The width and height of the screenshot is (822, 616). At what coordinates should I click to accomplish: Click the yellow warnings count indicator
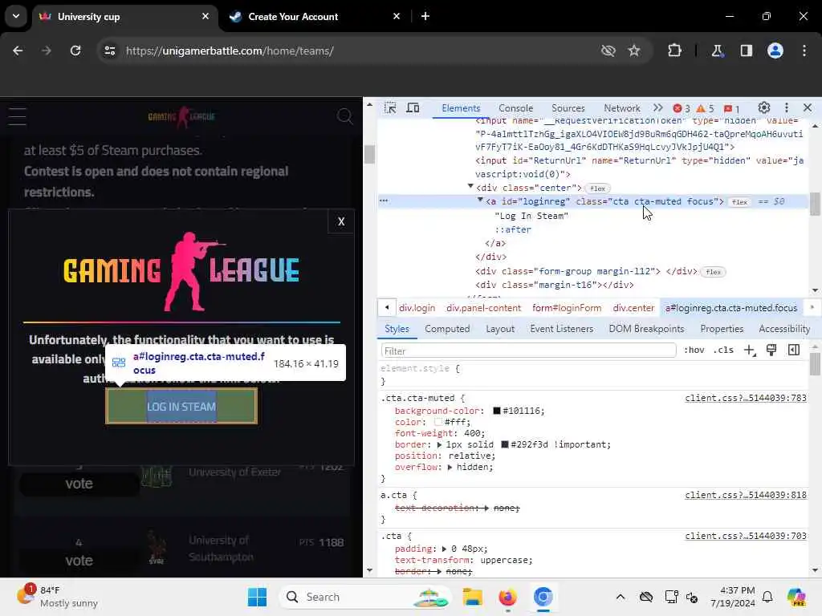point(705,108)
